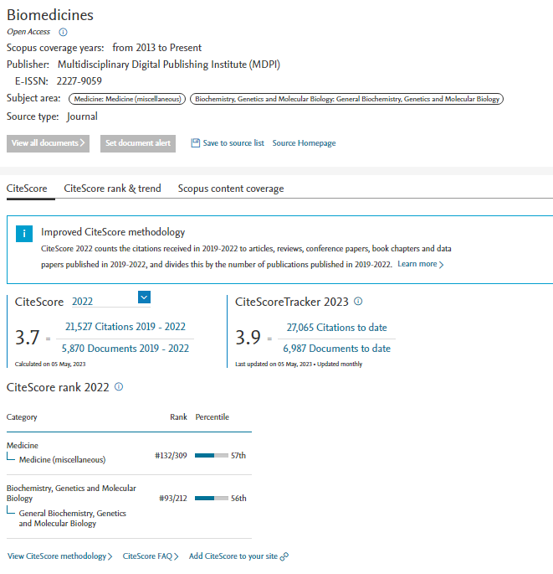This screenshot has width=553, height=574.
Task: Open the Source Homepage link
Action: coord(304,142)
